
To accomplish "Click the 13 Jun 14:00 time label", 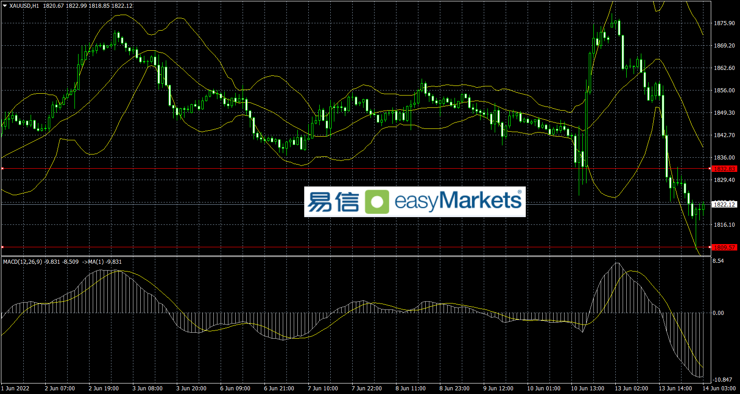I will 675,389.
